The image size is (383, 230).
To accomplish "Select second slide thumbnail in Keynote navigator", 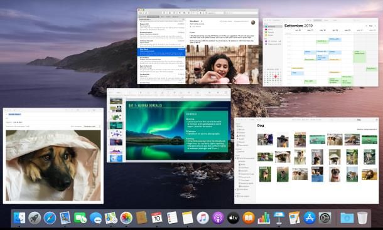I will 116,109.
